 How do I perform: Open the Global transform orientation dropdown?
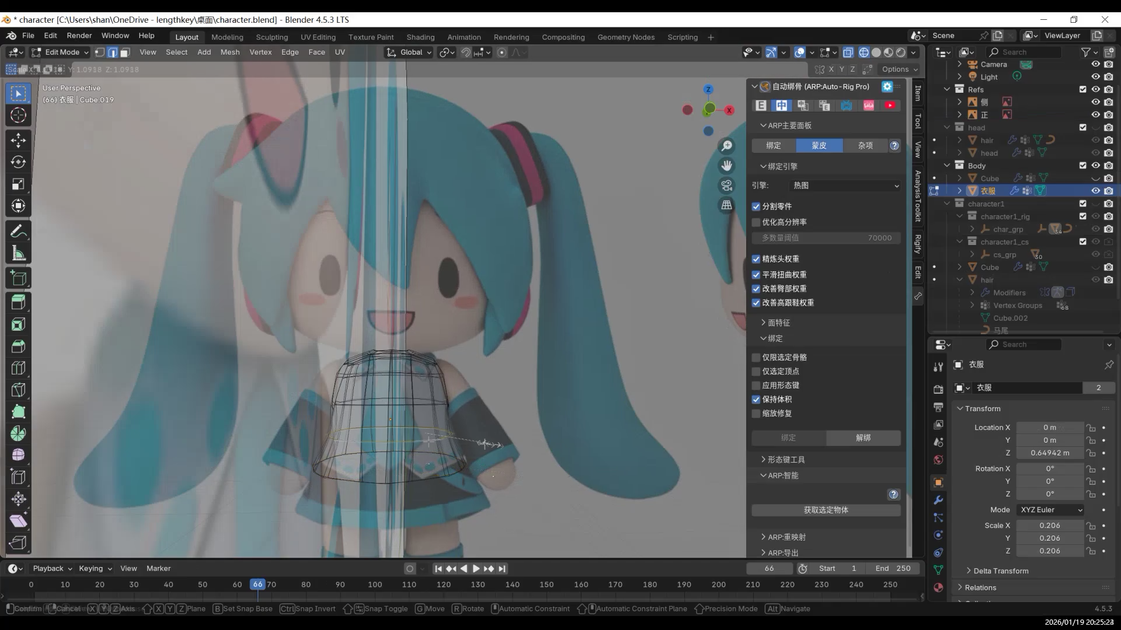(410, 52)
